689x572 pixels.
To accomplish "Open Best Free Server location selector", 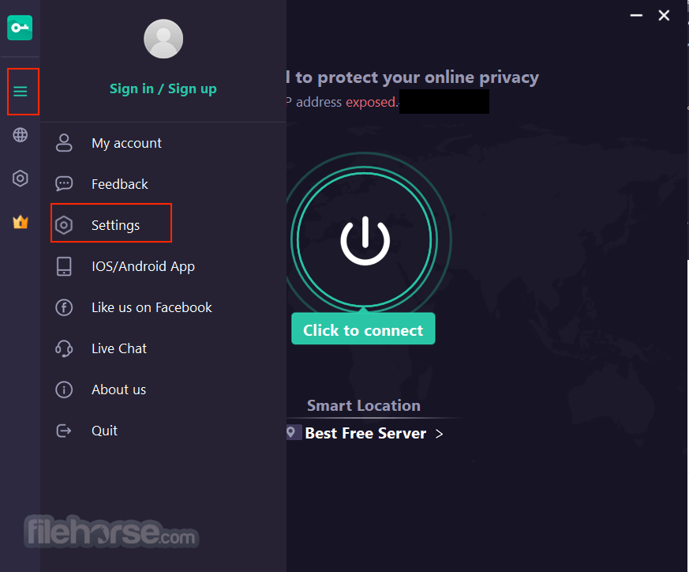I will click(365, 434).
